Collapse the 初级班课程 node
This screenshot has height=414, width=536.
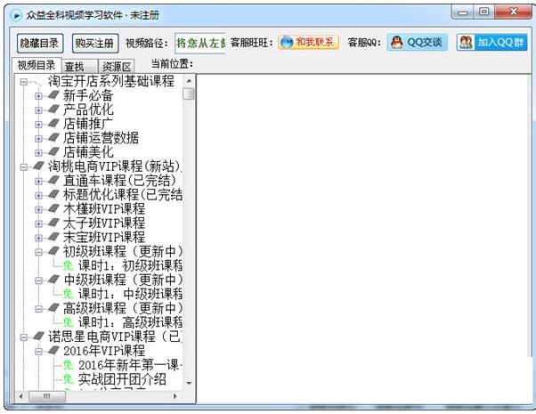[x=38, y=252]
